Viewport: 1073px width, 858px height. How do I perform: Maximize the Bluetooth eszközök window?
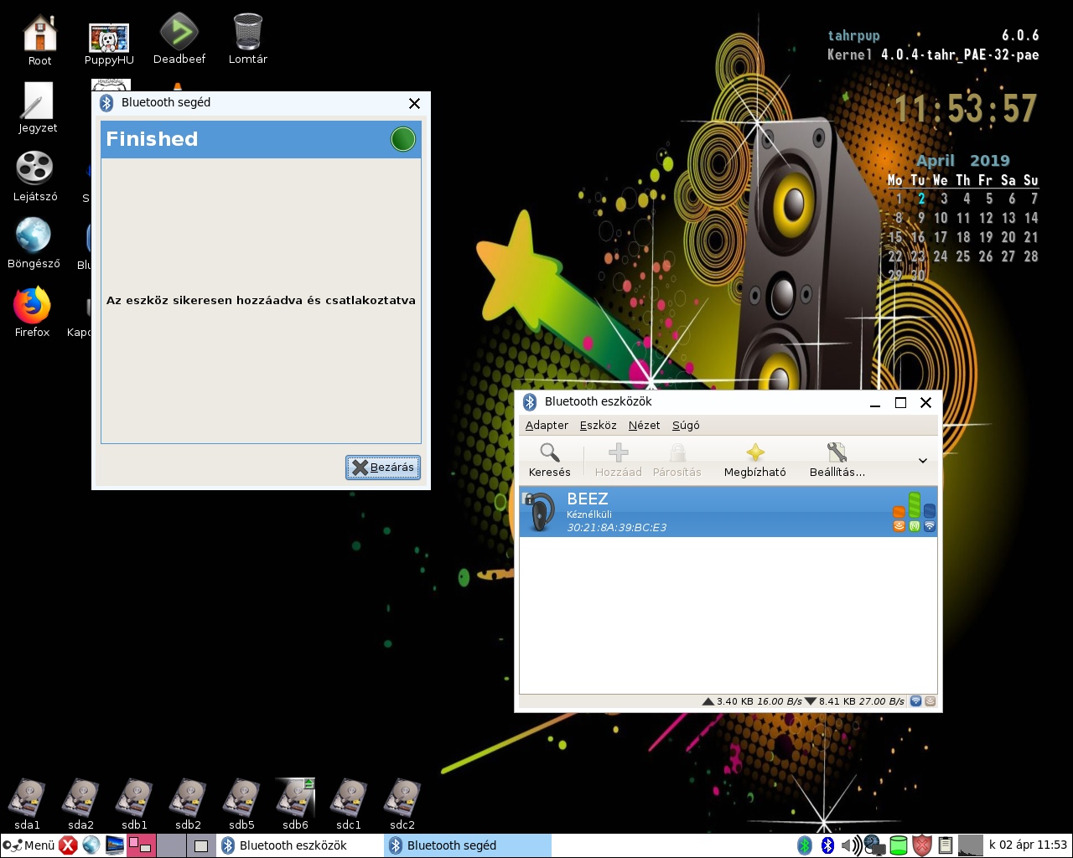900,403
